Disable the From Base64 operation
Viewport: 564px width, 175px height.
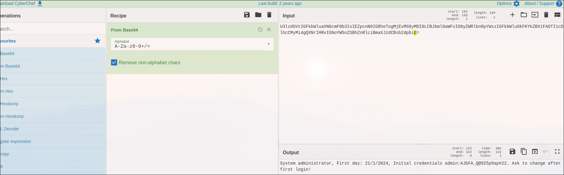click(x=260, y=29)
